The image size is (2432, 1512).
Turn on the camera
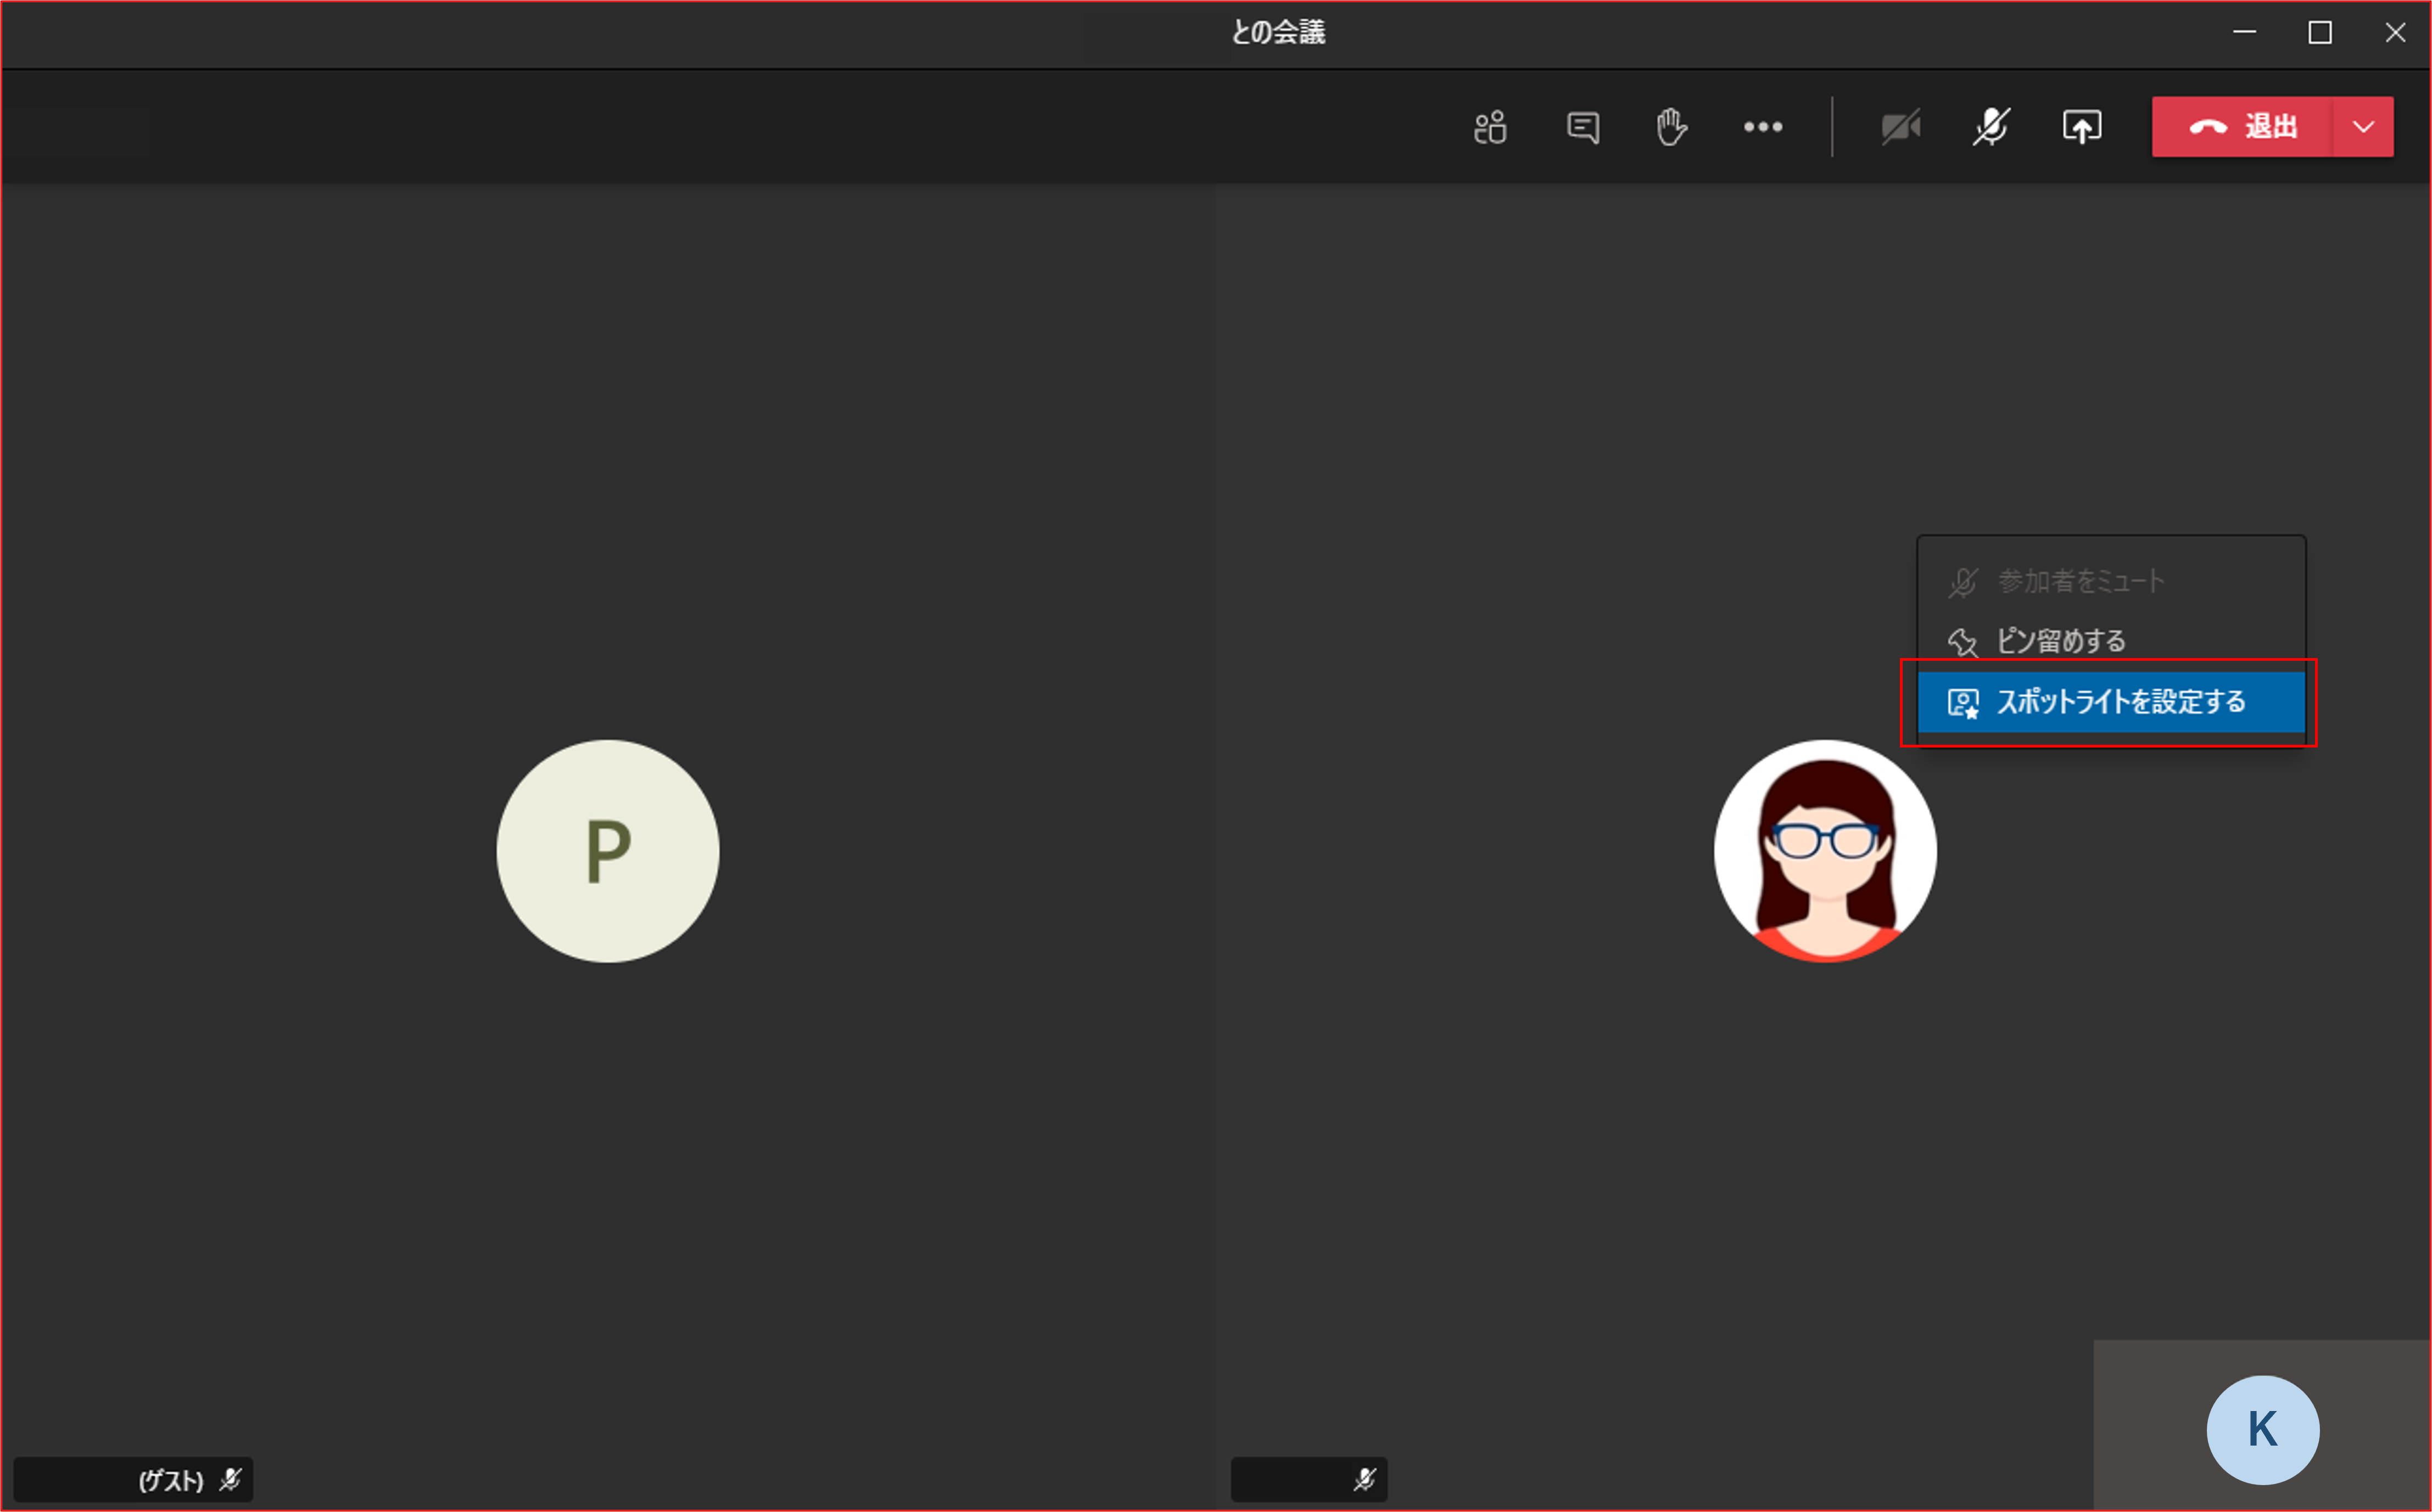tap(1900, 127)
